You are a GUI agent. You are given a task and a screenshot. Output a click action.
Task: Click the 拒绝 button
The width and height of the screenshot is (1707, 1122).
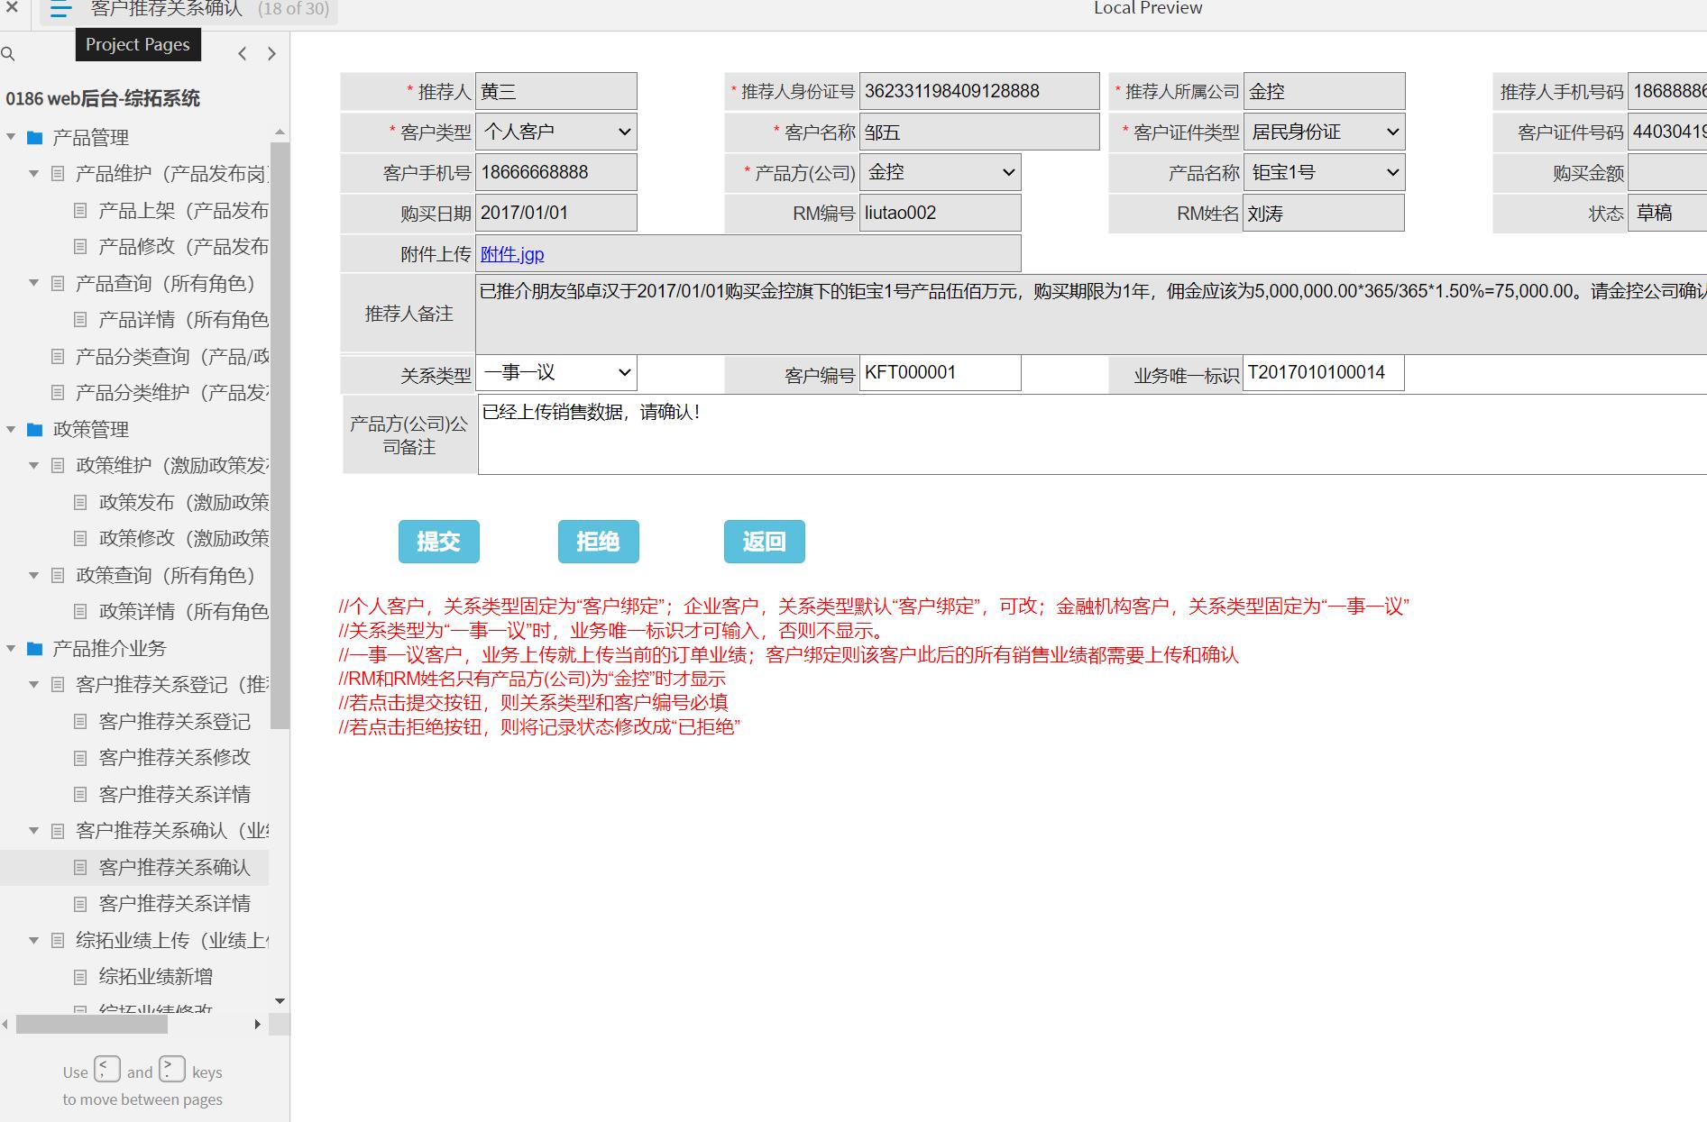click(599, 542)
